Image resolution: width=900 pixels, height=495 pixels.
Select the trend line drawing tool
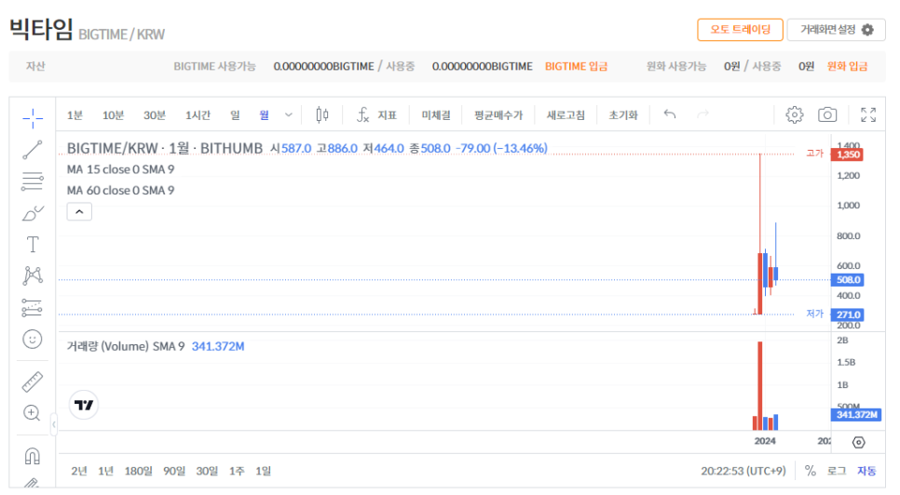tap(32, 150)
